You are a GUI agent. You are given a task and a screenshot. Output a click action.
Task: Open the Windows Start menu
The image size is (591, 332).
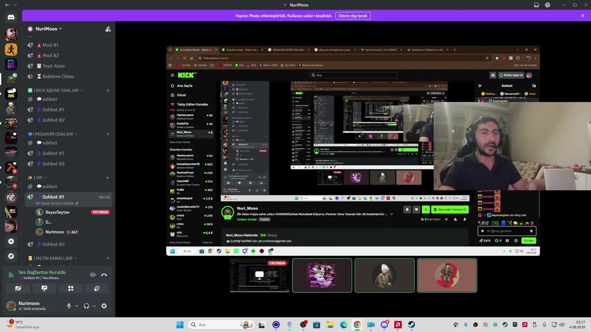180,325
